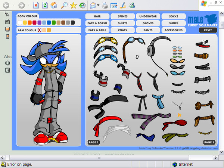This screenshot has width=224, height=168.
Task: Choose yellow body colour swatch
Action: (25, 22)
